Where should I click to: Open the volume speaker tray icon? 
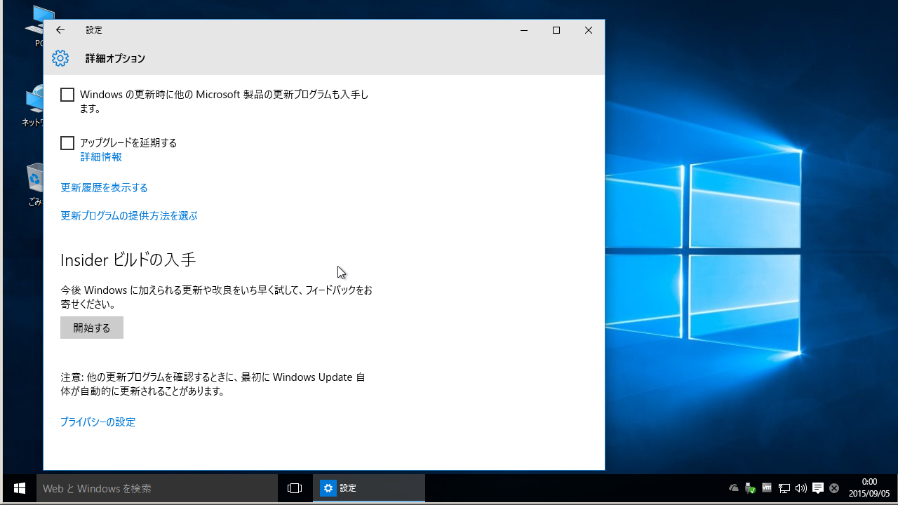point(801,488)
